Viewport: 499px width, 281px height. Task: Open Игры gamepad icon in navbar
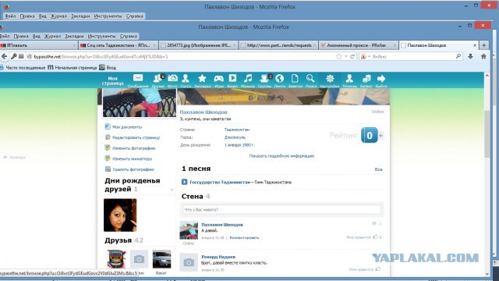point(218,78)
